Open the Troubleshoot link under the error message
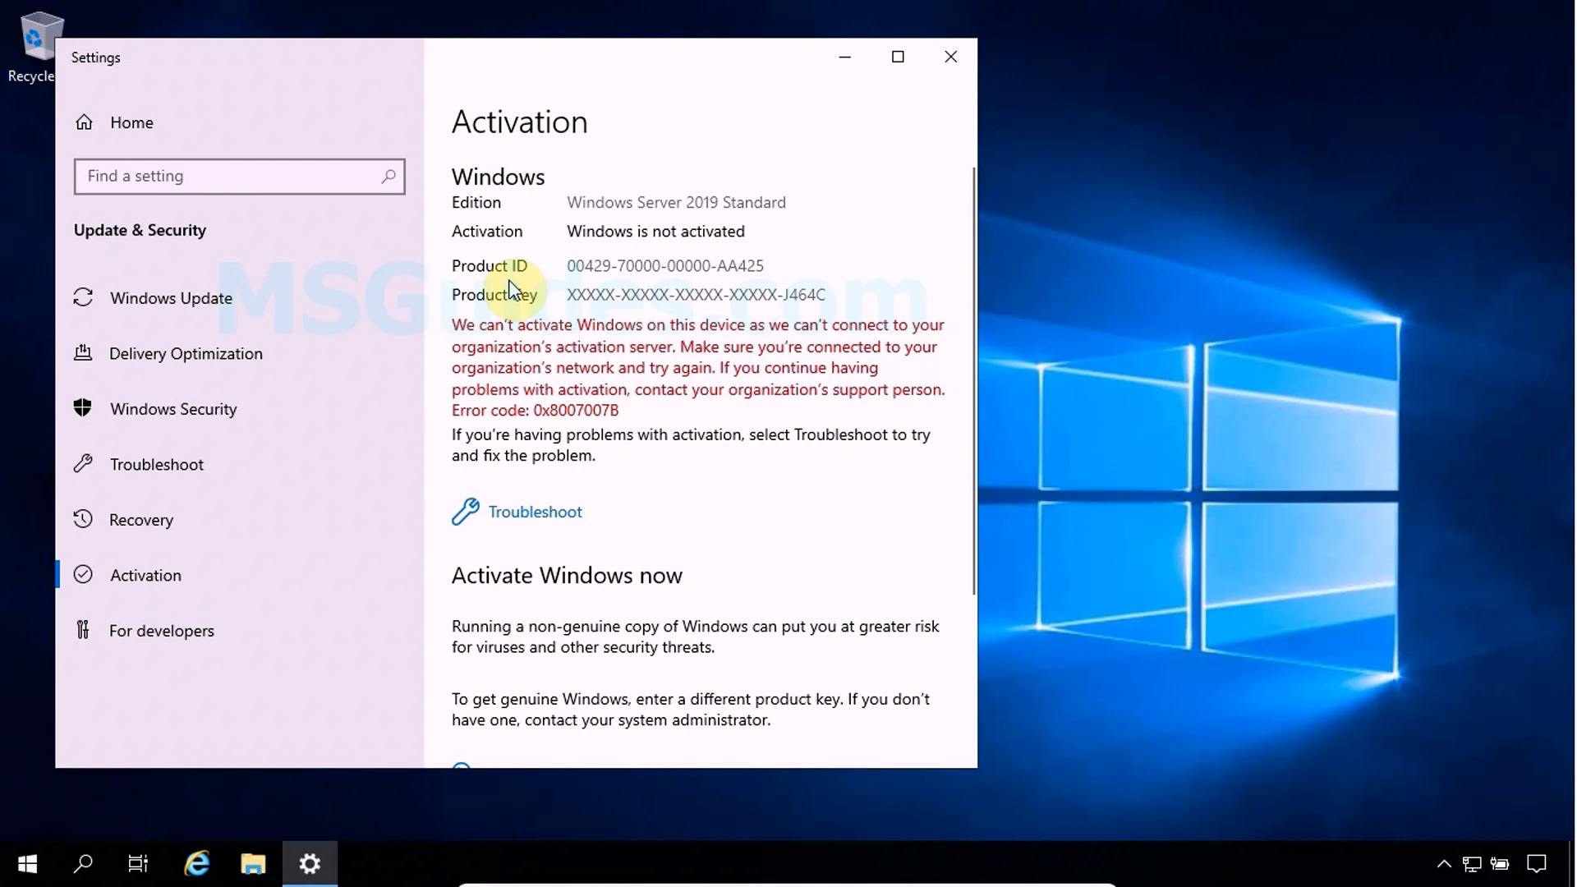This screenshot has width=1577, height=887. [x=535, y=512]
